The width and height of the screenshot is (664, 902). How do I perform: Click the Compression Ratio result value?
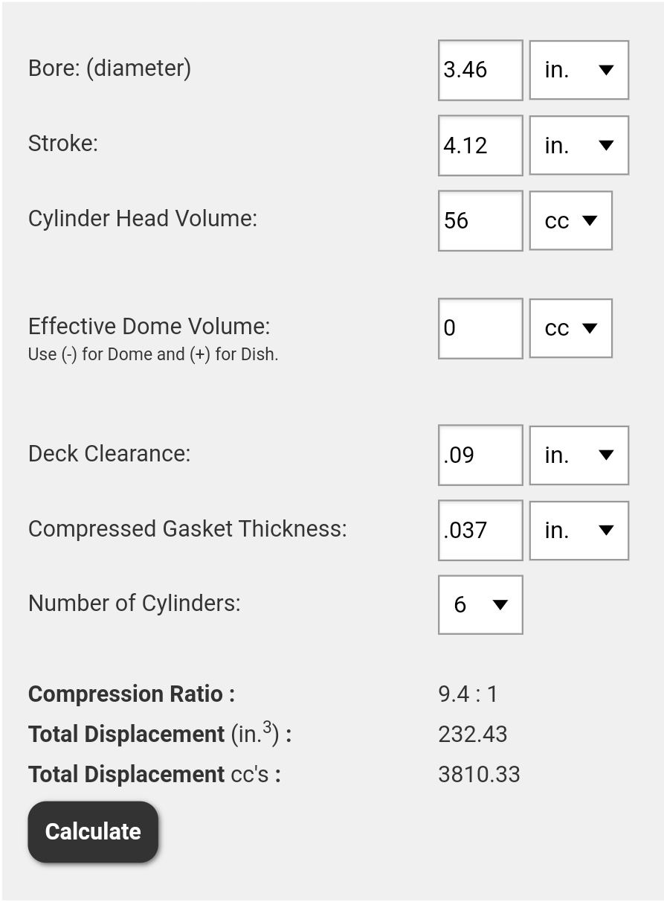[468, 694]
